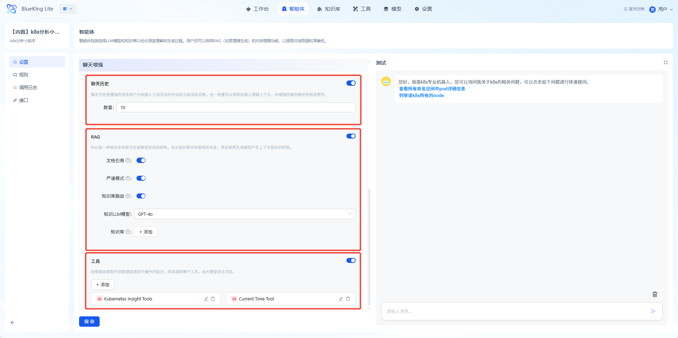678x338 pixels.
Task: Clear the test chat with trash icon
Action: point(655,294)
